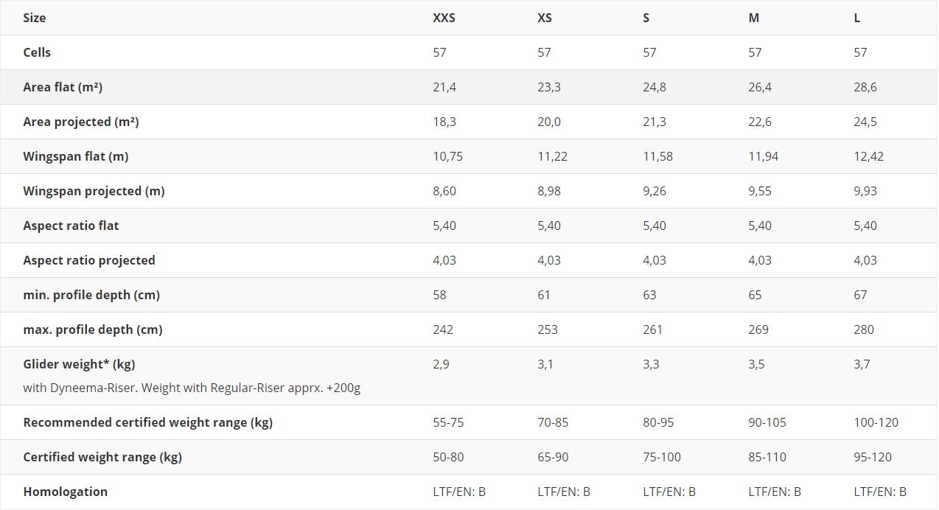Click the max. profile depth value 280
This screenshot has height=510, width=939.
pyautogui.click(x=864, y=329)
